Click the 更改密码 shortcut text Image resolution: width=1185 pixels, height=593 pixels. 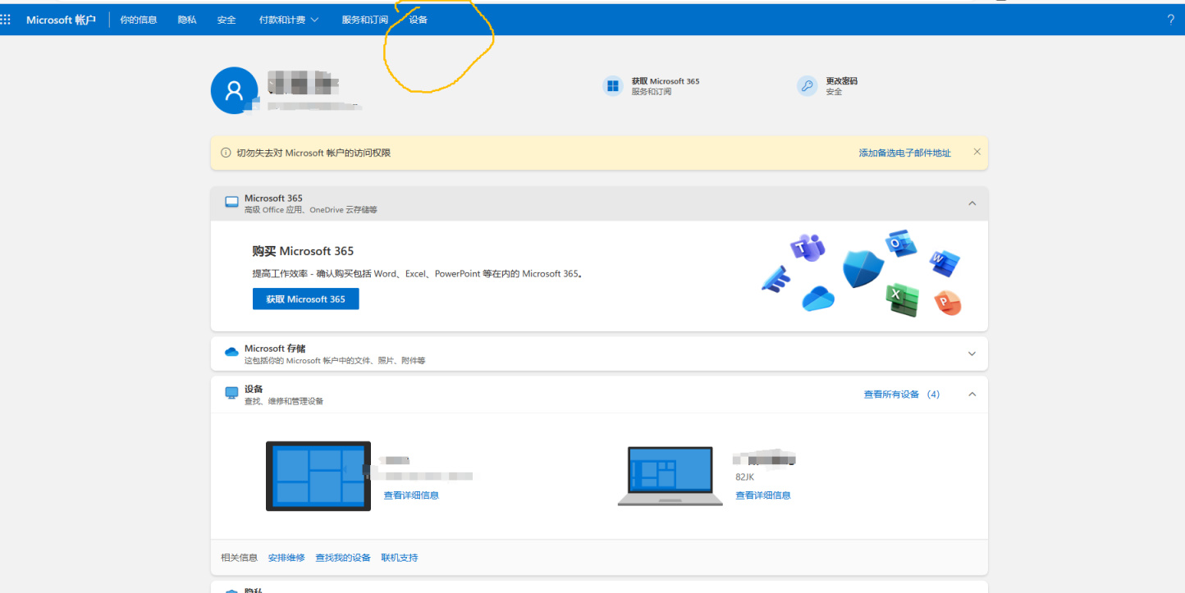click(842, 81)
